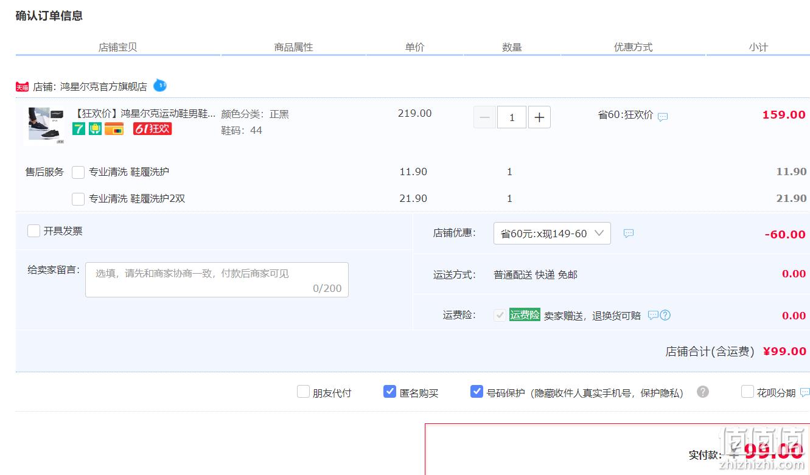Open the sneaker product thumbnail

click(46, 125)
